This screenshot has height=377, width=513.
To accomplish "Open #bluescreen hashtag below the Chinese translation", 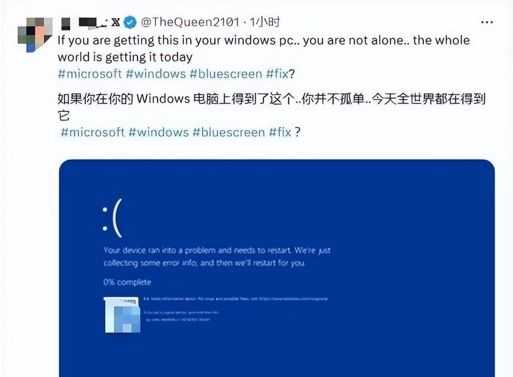I will pos(229,132).
